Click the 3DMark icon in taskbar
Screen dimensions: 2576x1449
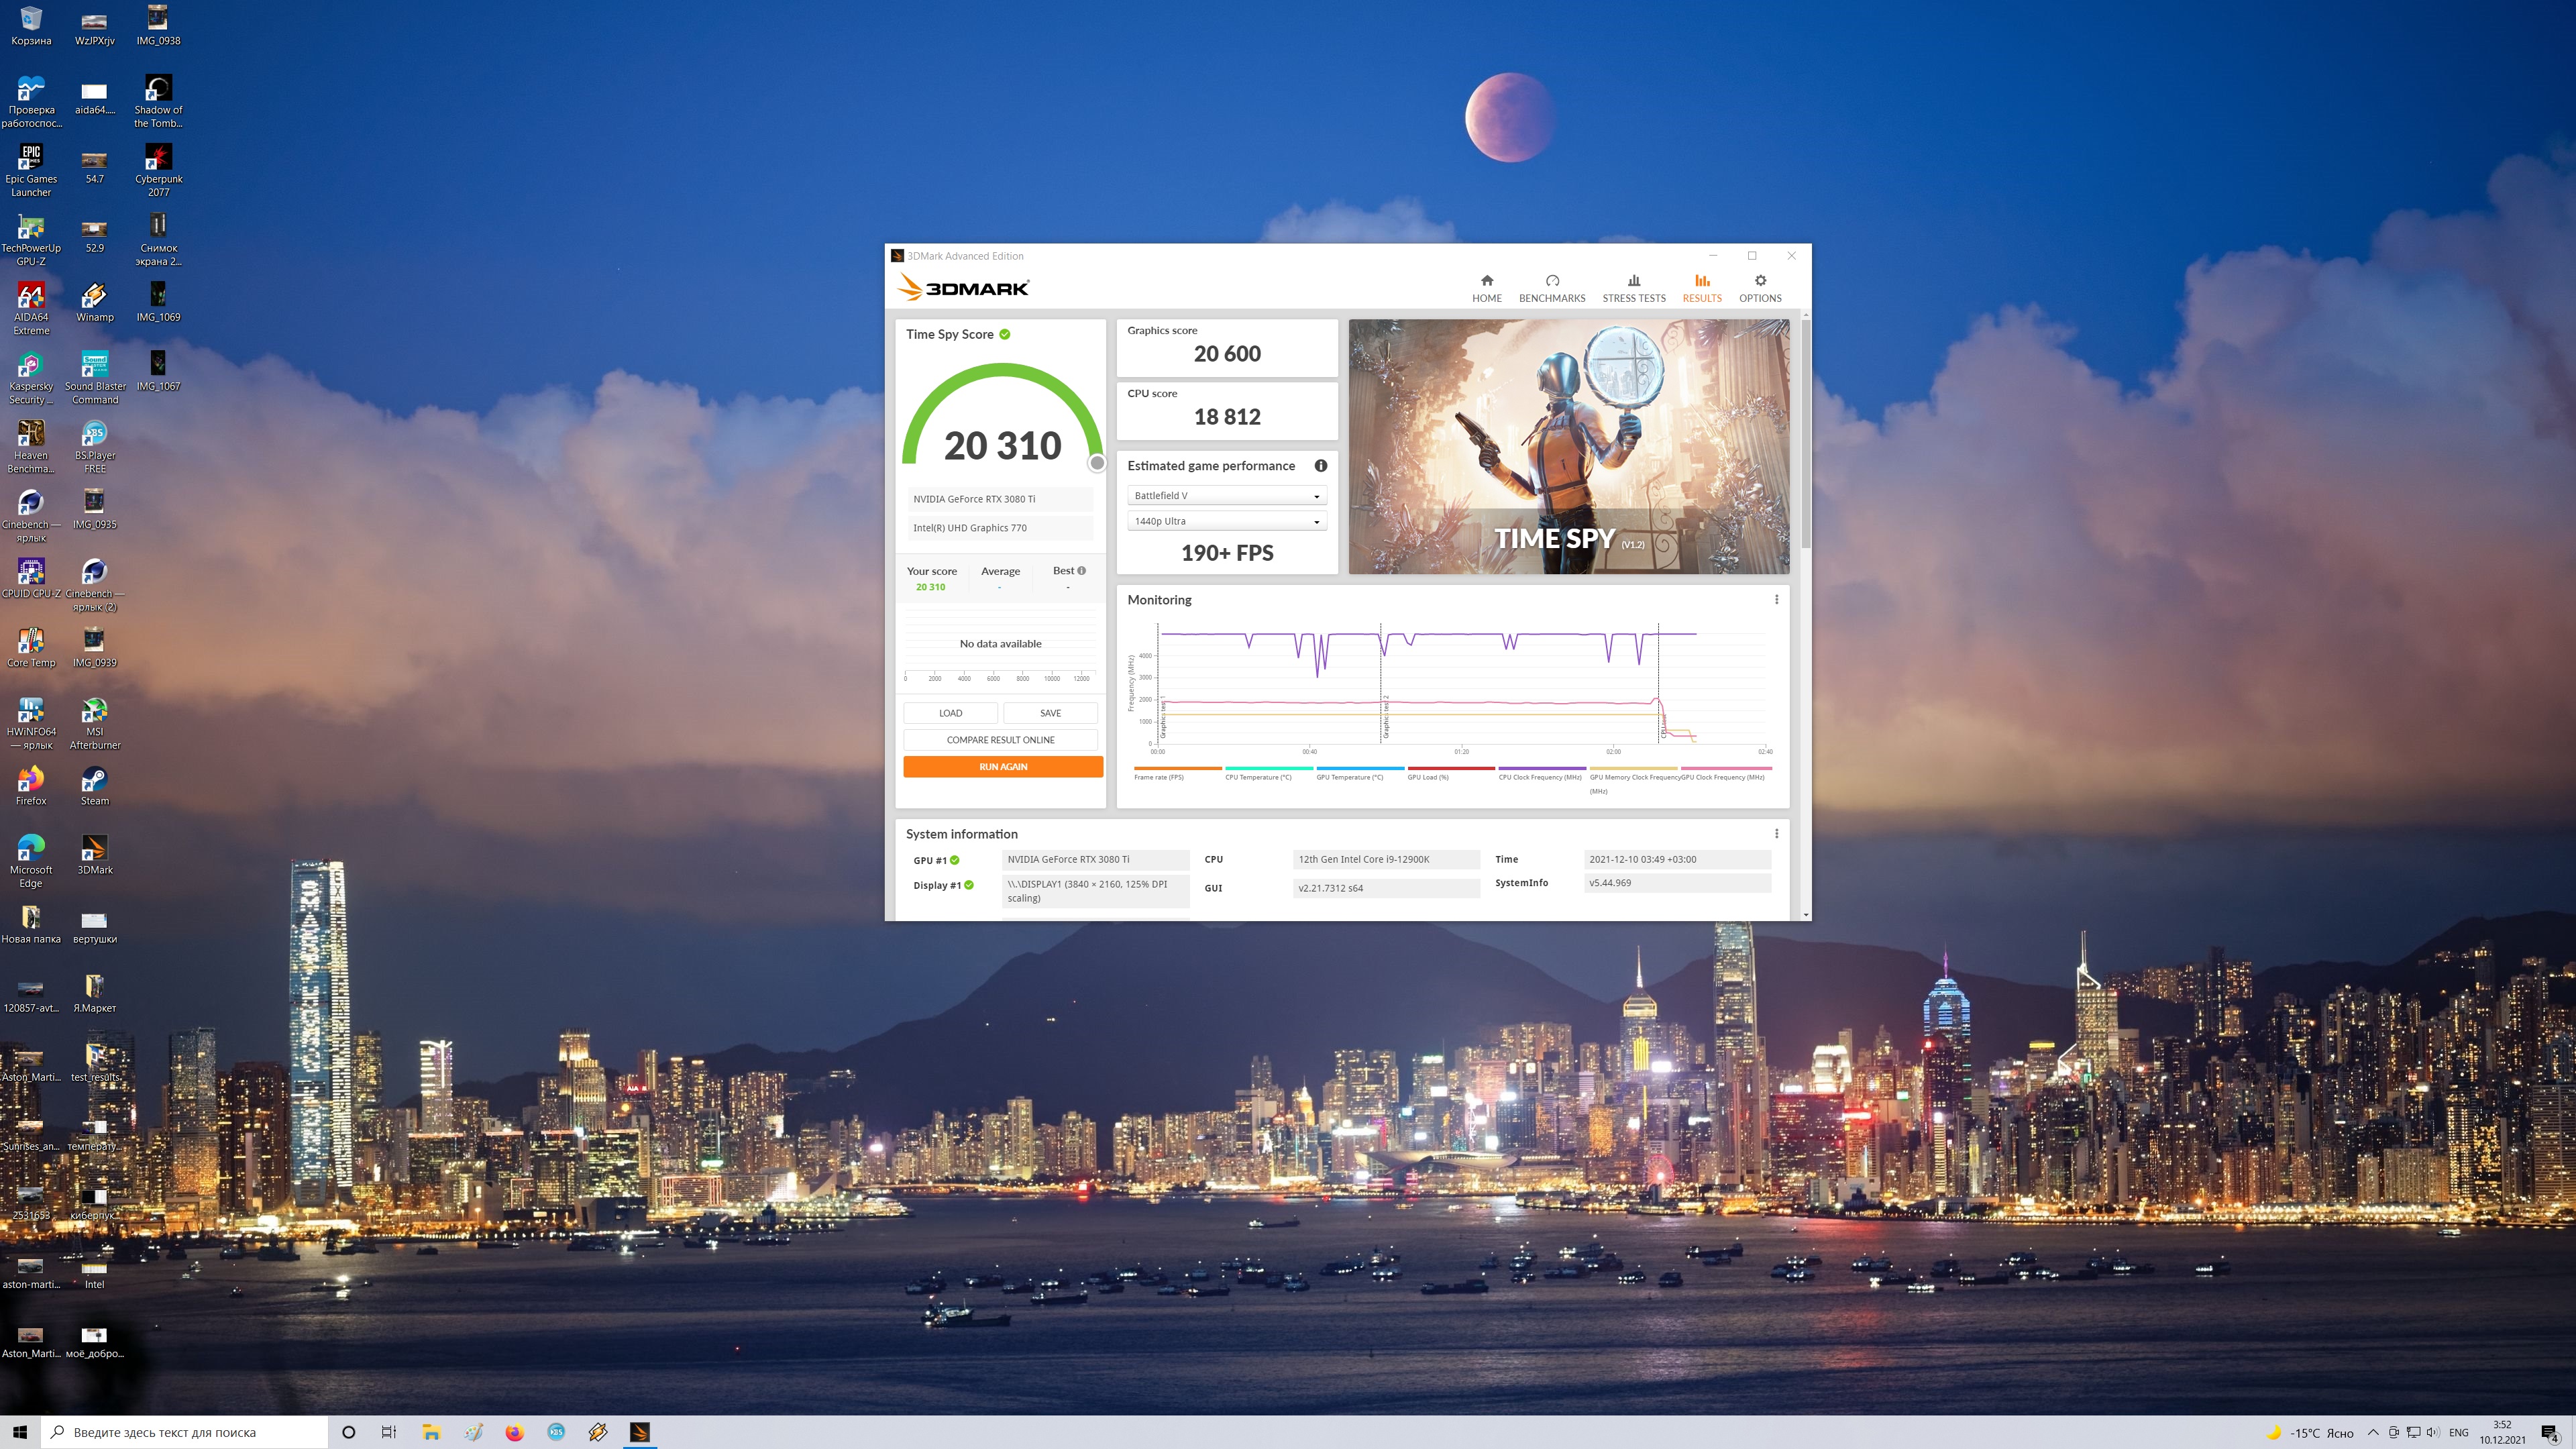(640, 1432)
